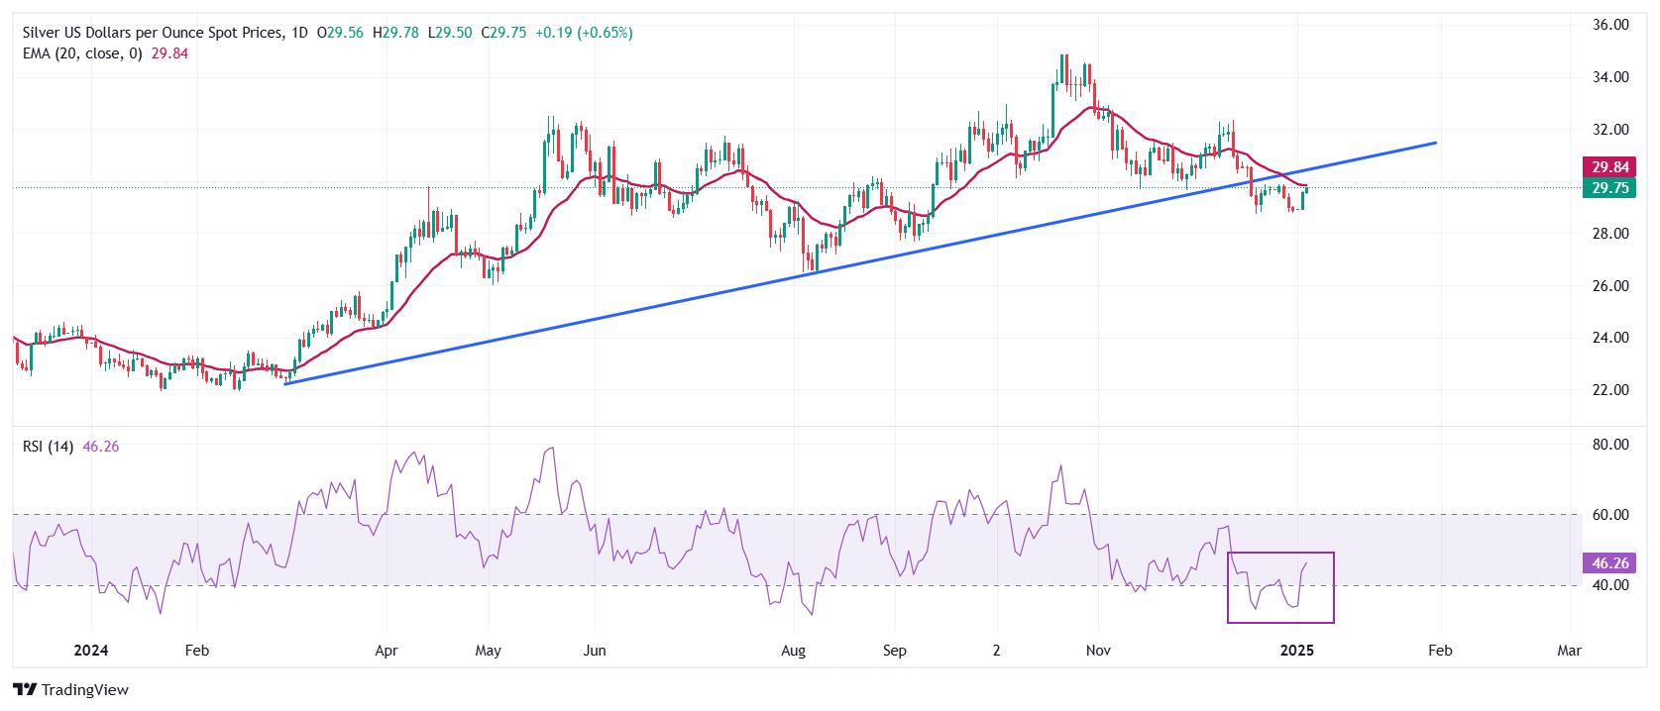Click the TradingView logo icon
1660x711 pixels.
[x=25, y=689]
